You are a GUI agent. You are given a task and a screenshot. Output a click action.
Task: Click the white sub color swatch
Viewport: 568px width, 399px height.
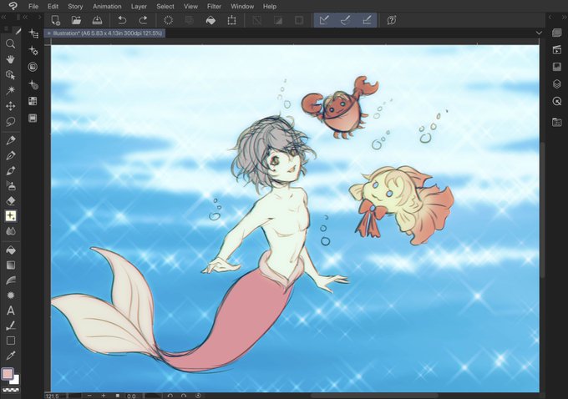tap(15, 380)
